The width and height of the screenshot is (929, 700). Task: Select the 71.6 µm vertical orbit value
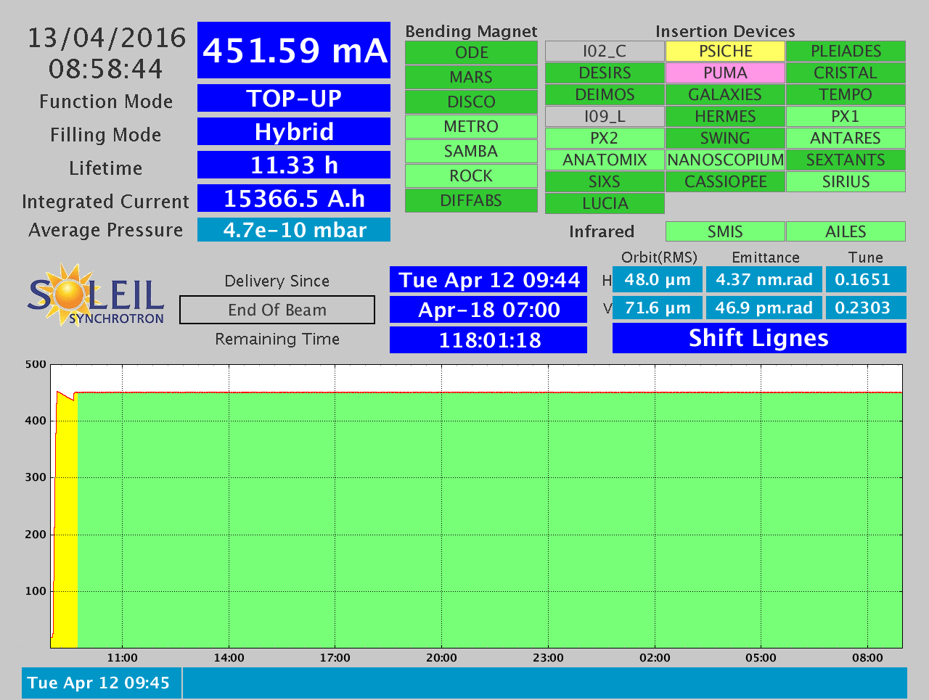click(x=658, y=308)
